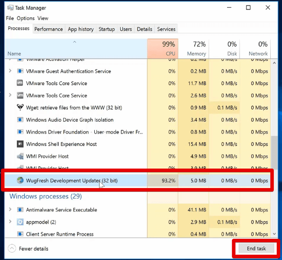Screen dimensions: 282x260
Task: Click the unexpandable VMware Tools Core Service icon
Action: (x=20, y=83)
